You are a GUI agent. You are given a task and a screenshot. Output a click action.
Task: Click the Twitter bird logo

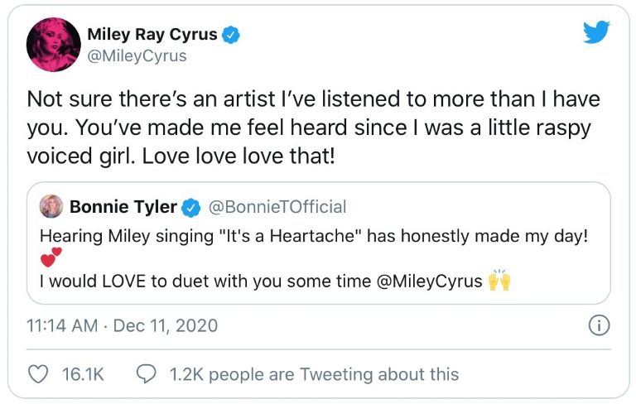click(595, 32)
